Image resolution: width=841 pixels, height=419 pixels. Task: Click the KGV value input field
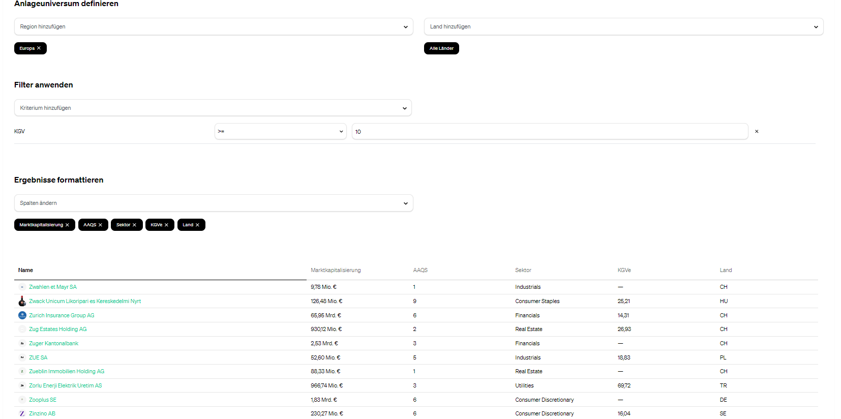tap(550, 131)
